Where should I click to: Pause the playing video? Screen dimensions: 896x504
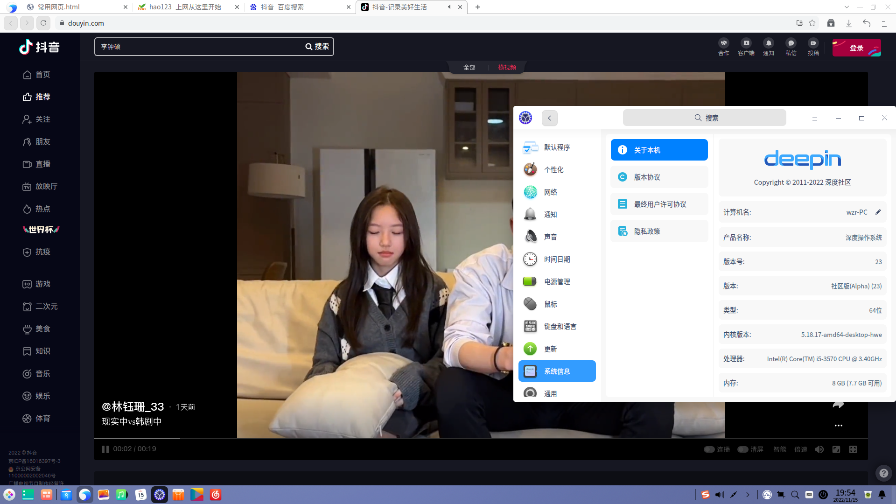105,449
